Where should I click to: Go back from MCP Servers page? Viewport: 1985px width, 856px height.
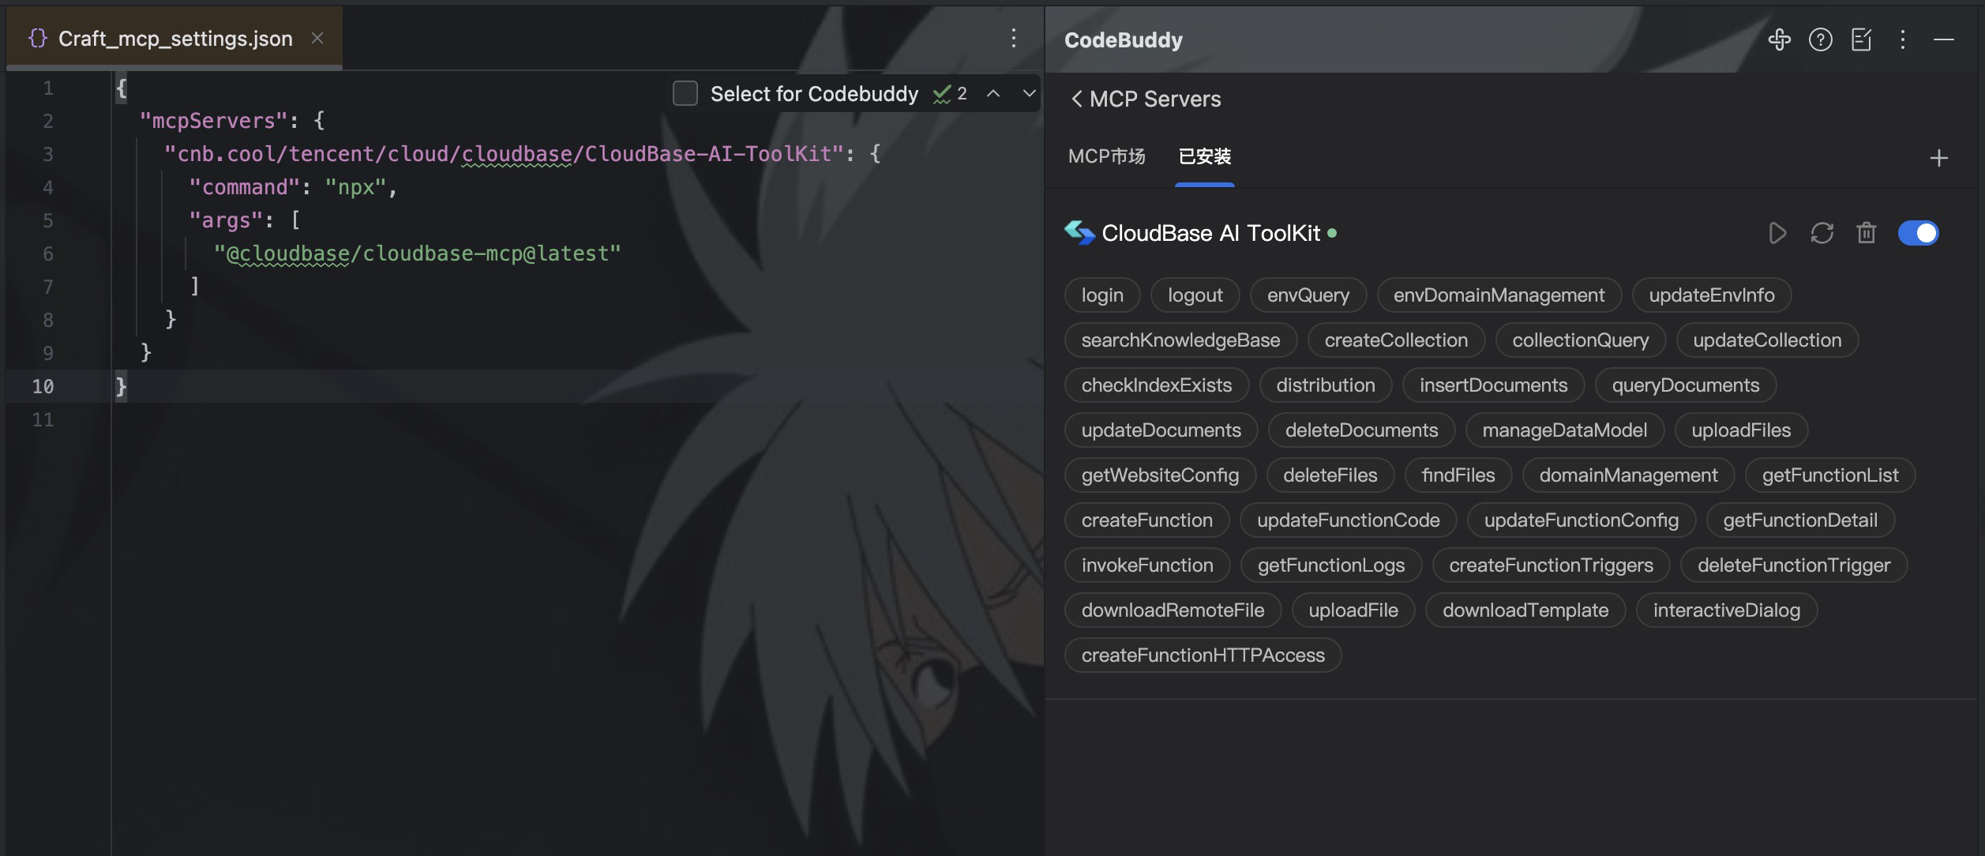tap(1077, 99)
